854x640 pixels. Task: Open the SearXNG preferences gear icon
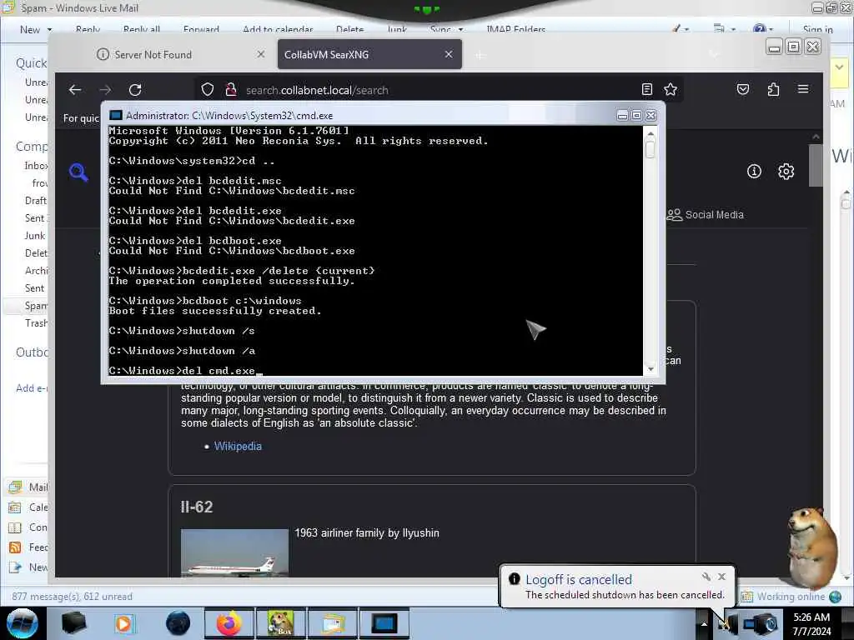pyautogui.click(x=786, y=172)
